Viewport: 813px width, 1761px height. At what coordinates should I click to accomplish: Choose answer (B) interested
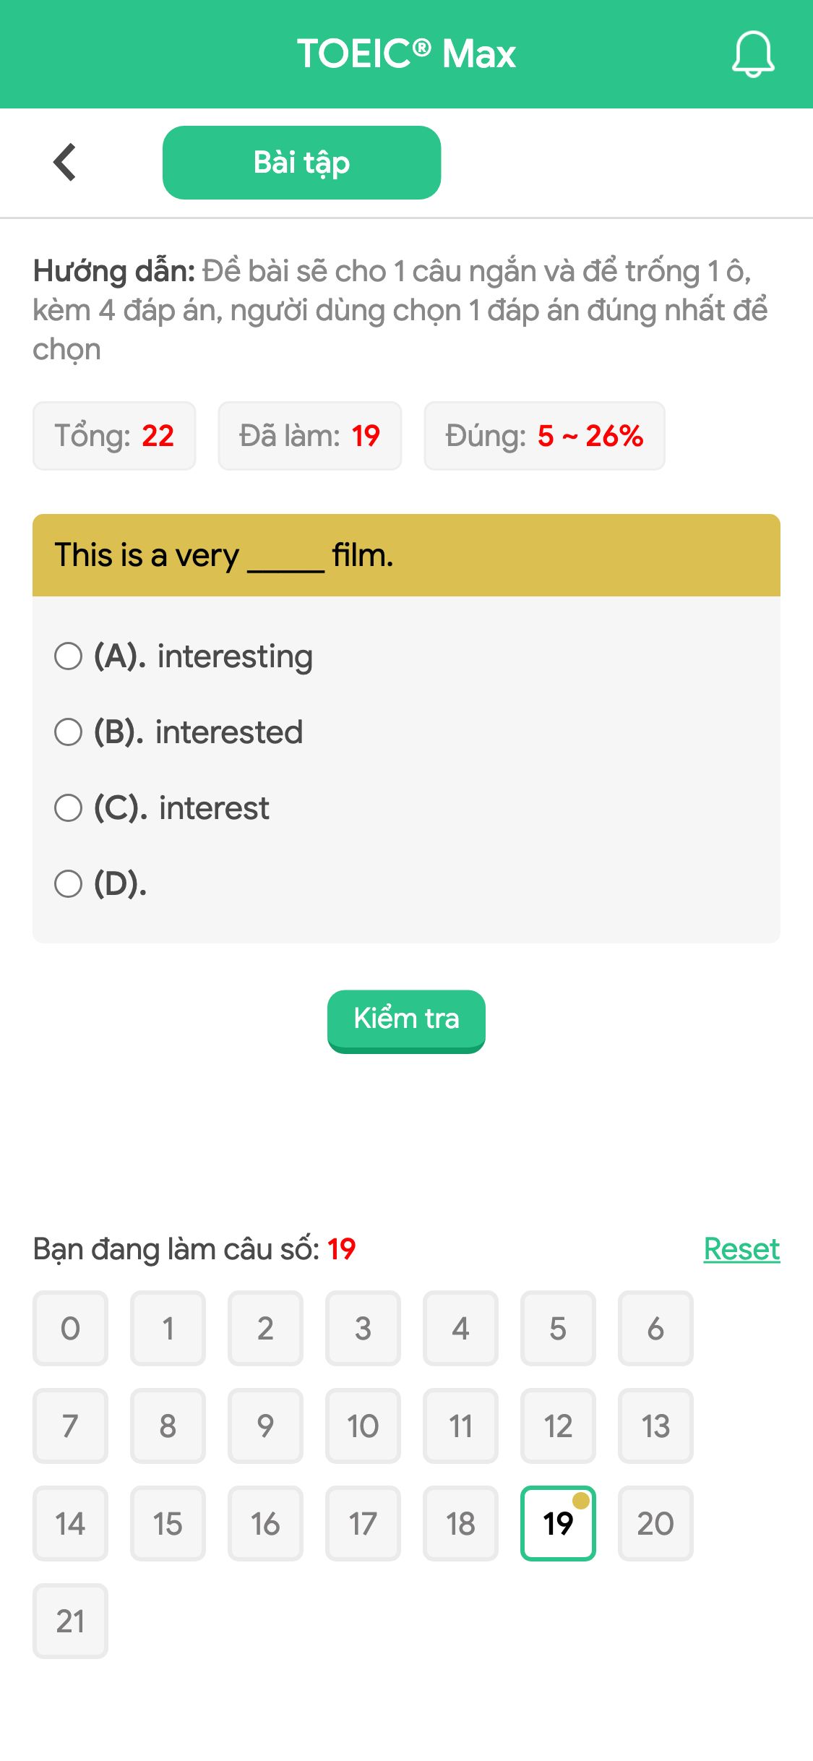click(x=69, y=732)
